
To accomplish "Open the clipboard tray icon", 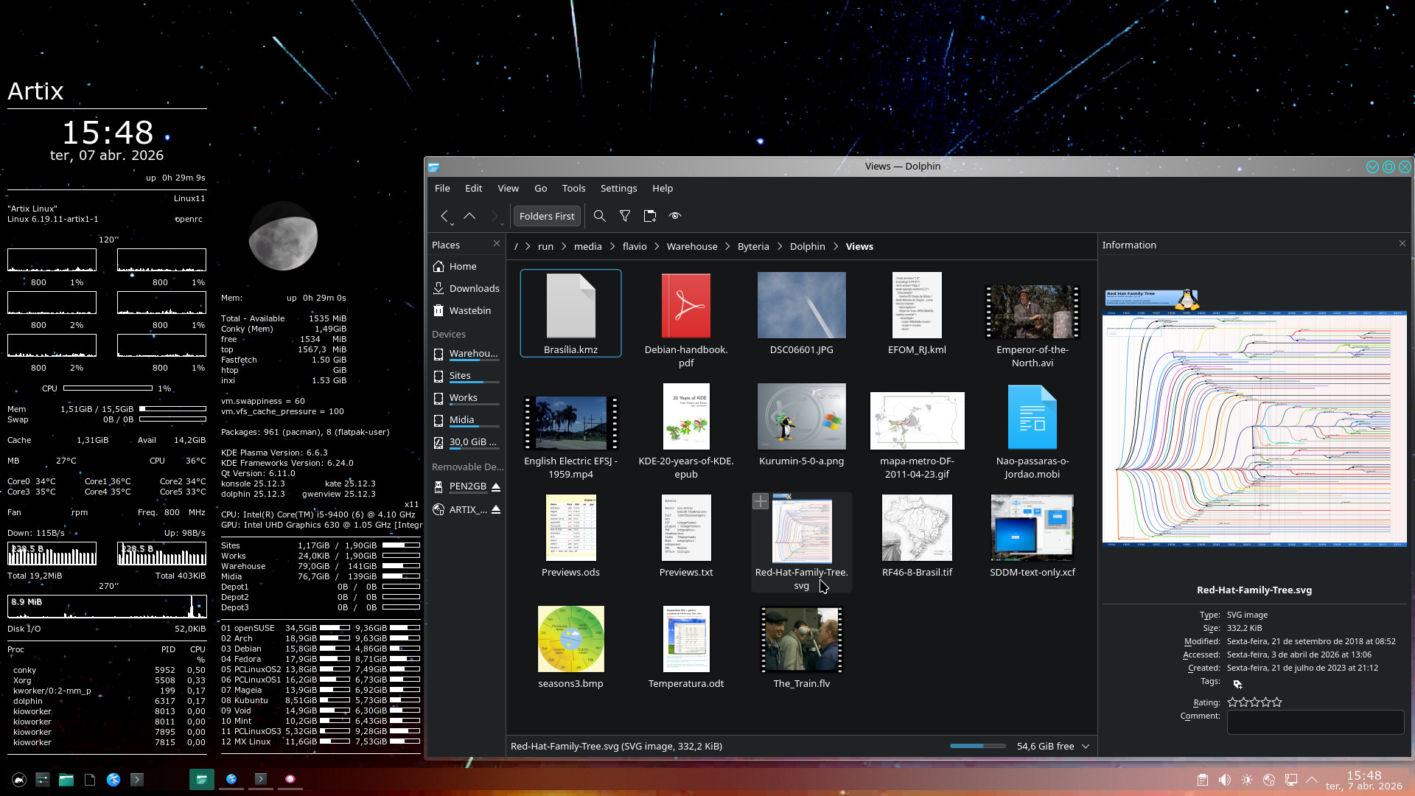I will pyautogui.click(x=1203, y=780).
